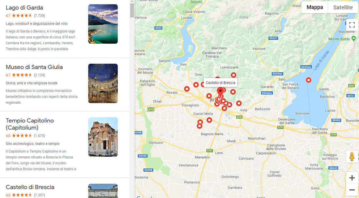Select the Mappa map view tab
This screenshot has width=359, height=198.
tap(315, 7)
